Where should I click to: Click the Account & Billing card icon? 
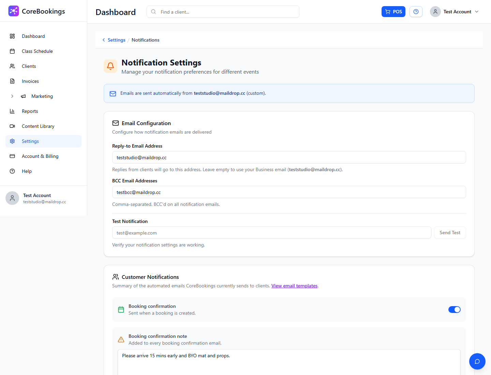click(x=12, y=156)
